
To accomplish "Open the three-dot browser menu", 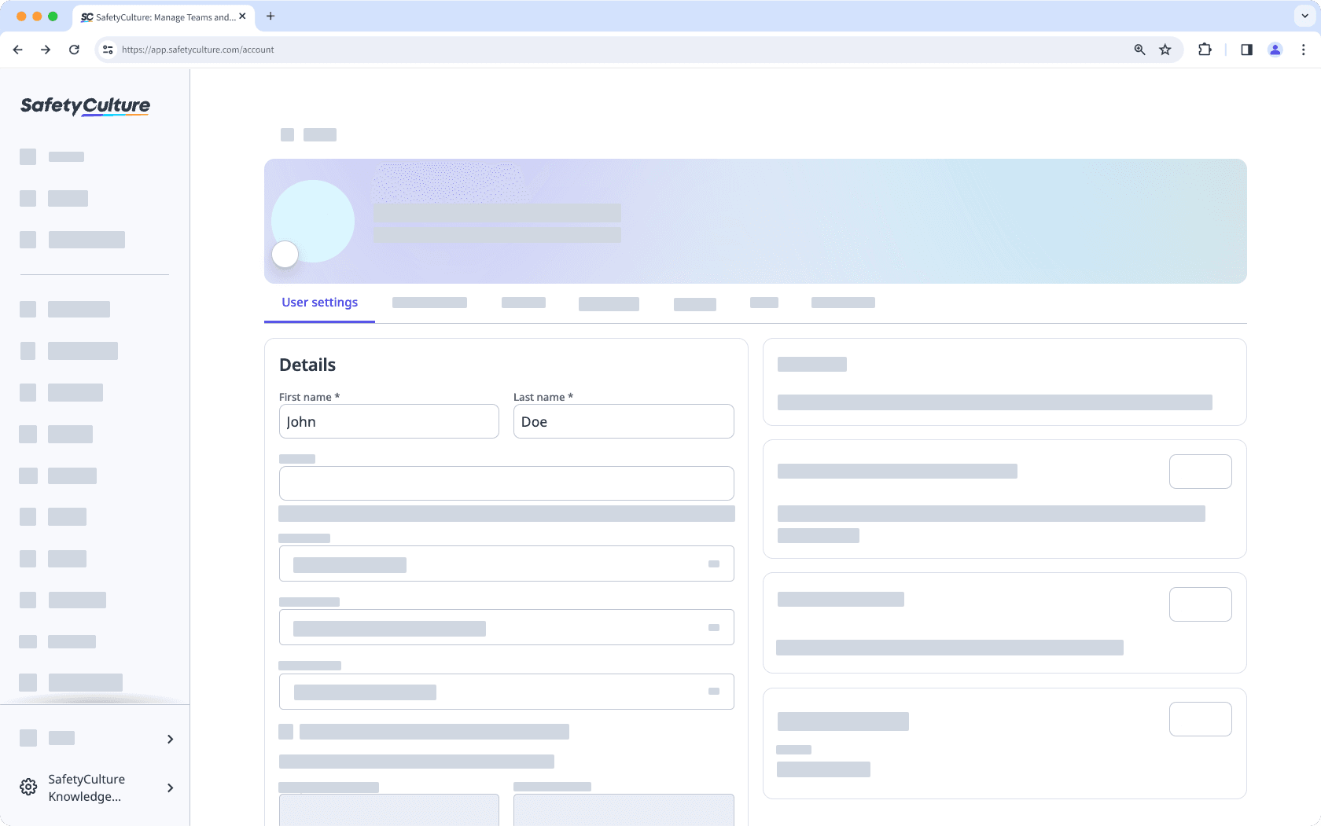I will click(1304, 50).
